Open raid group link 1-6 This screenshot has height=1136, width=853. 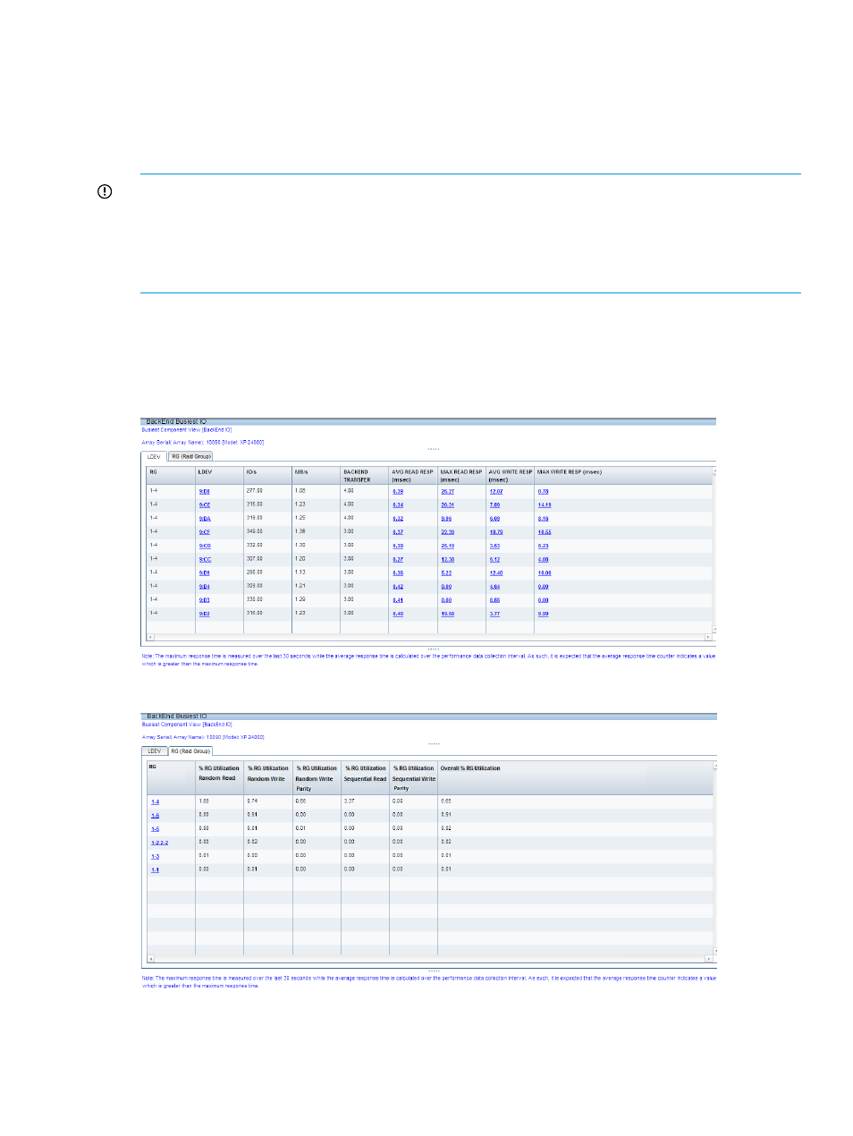[156, 816]
